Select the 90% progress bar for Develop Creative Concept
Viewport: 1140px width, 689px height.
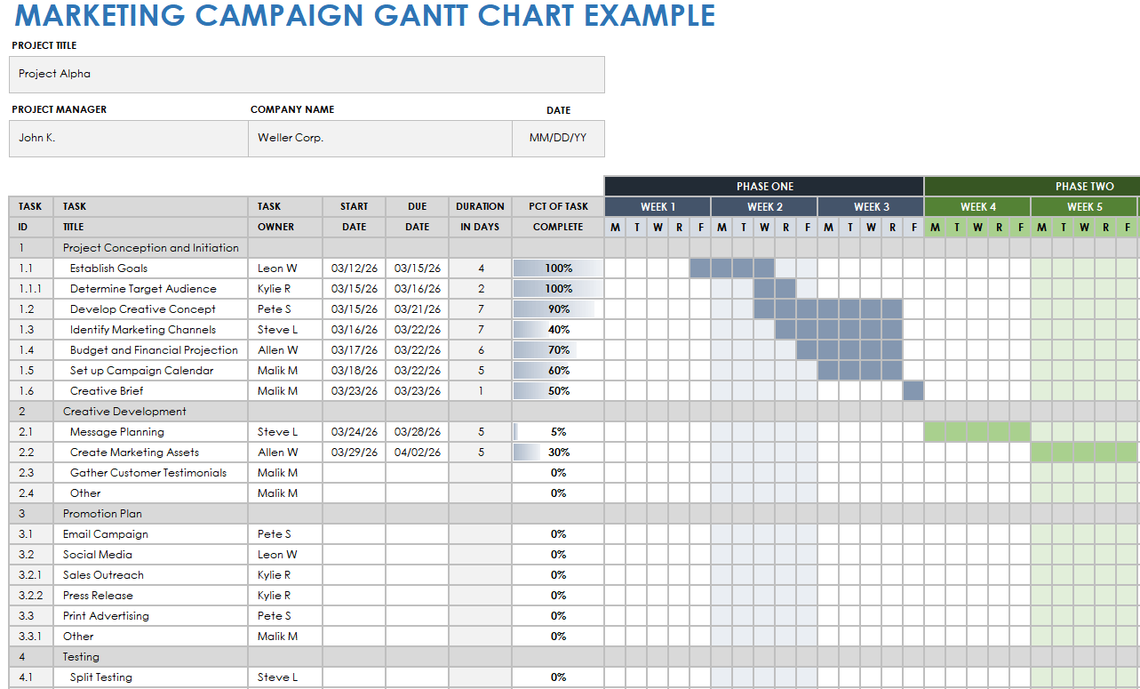[x=558, y=309]
